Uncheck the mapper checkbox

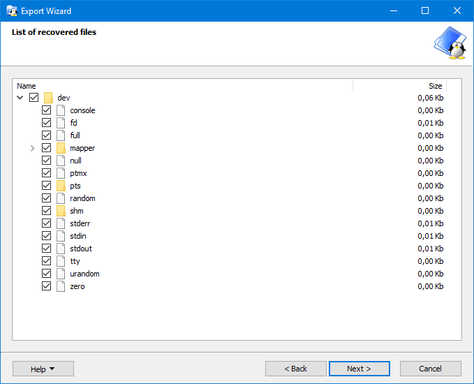(x=46, y=148)
